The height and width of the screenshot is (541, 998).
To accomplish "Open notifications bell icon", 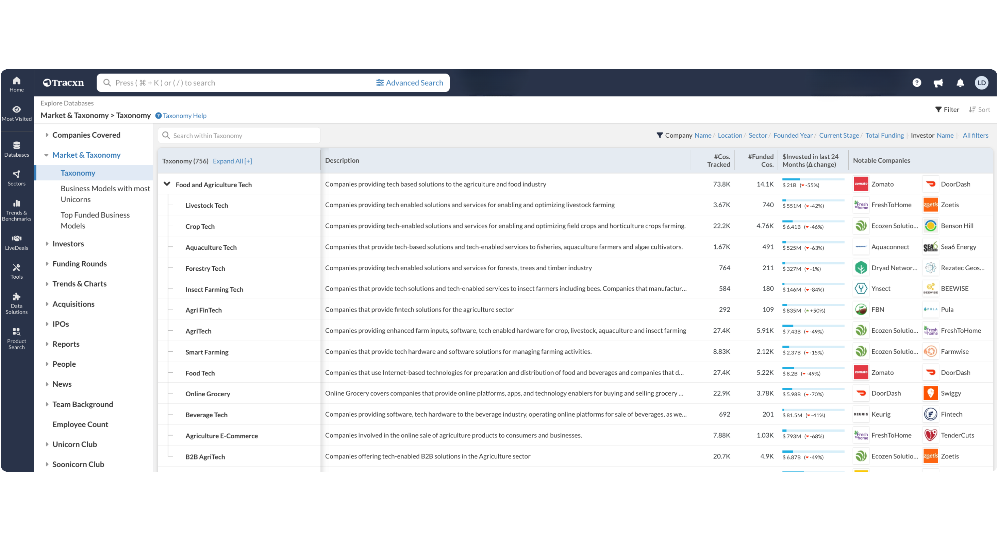I will [960, 83].
